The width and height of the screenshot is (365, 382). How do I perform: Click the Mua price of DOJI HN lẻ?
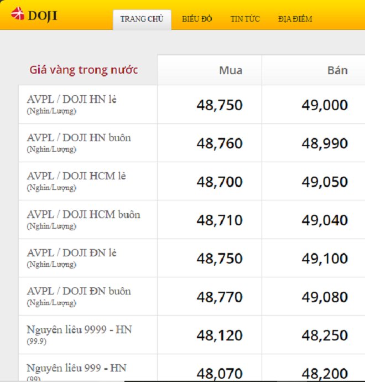pyautogui.click(x=220, y=105)
